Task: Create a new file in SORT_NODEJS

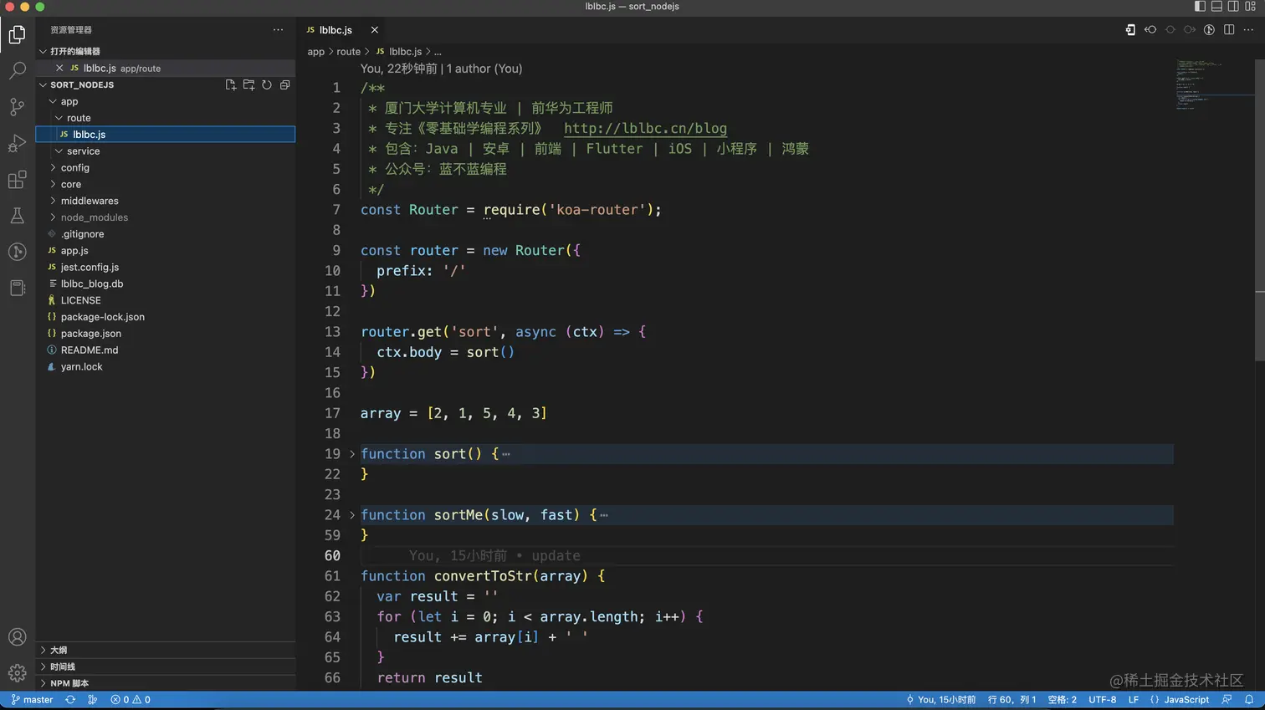Action: [x=231, y=84]
